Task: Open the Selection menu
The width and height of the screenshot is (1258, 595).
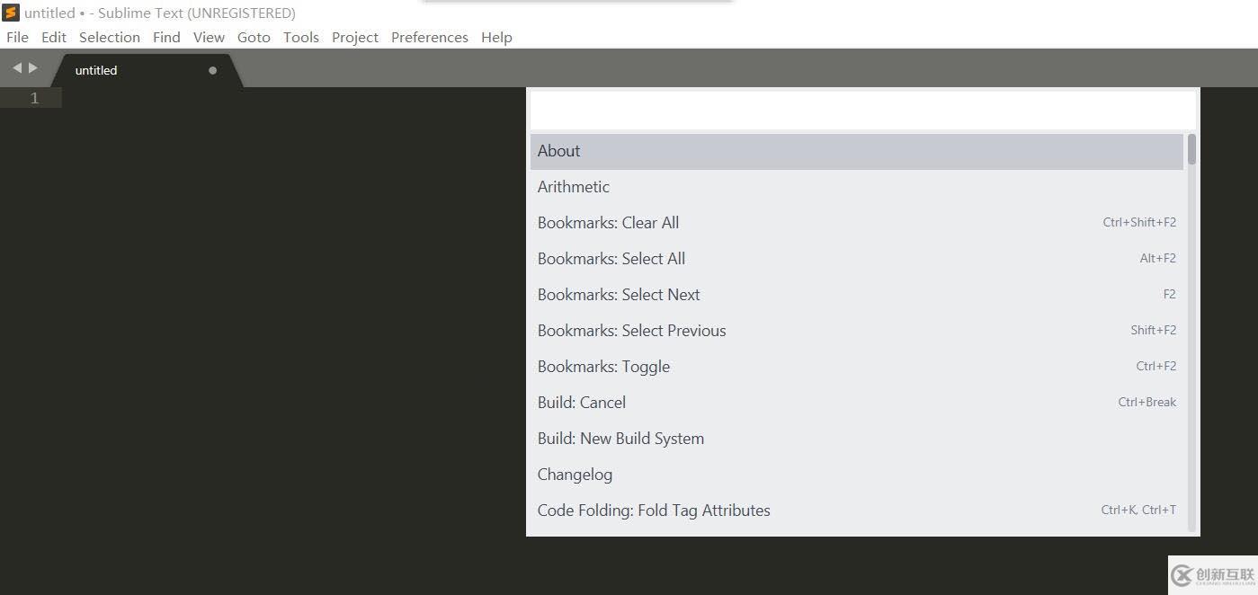Action: tap(110, 37)
